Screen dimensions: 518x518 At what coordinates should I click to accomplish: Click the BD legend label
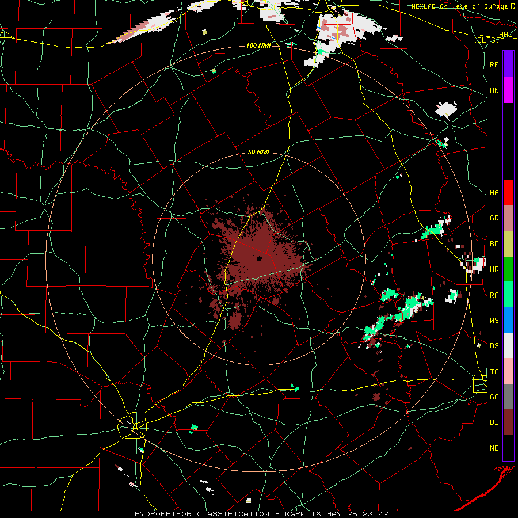click(494, 244)
